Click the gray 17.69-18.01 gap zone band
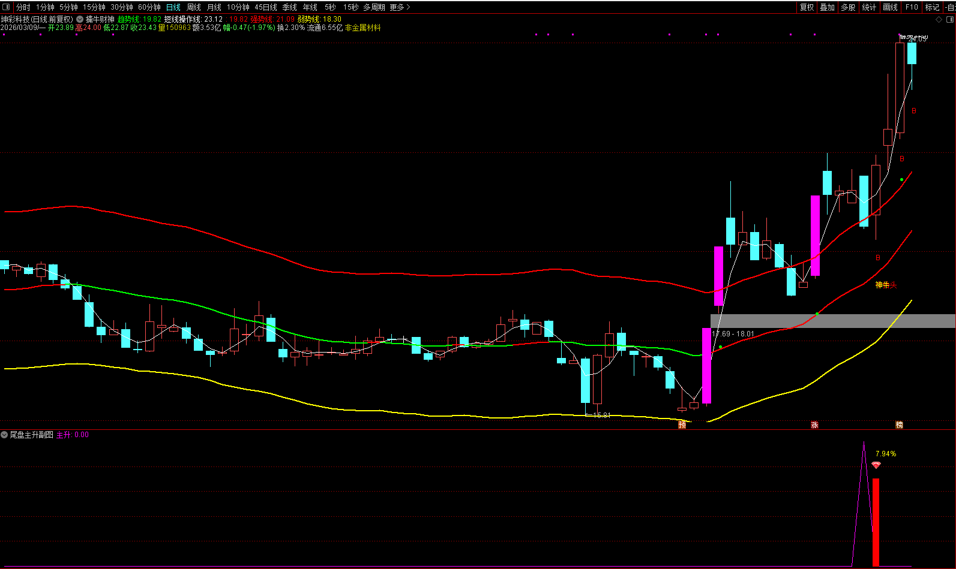Screen dimensions: 956x569 coord(840,321)
